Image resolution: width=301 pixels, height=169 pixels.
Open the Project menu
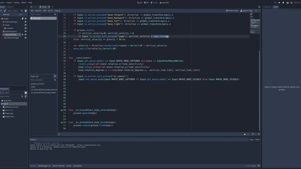(9, 2)
